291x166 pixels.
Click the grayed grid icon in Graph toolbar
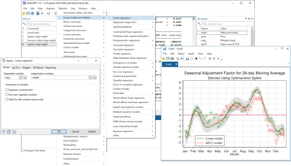[192, 59]
